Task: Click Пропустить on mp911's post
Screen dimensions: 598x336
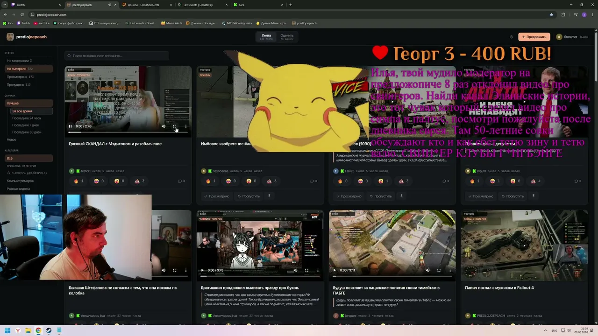Action: 513,196
